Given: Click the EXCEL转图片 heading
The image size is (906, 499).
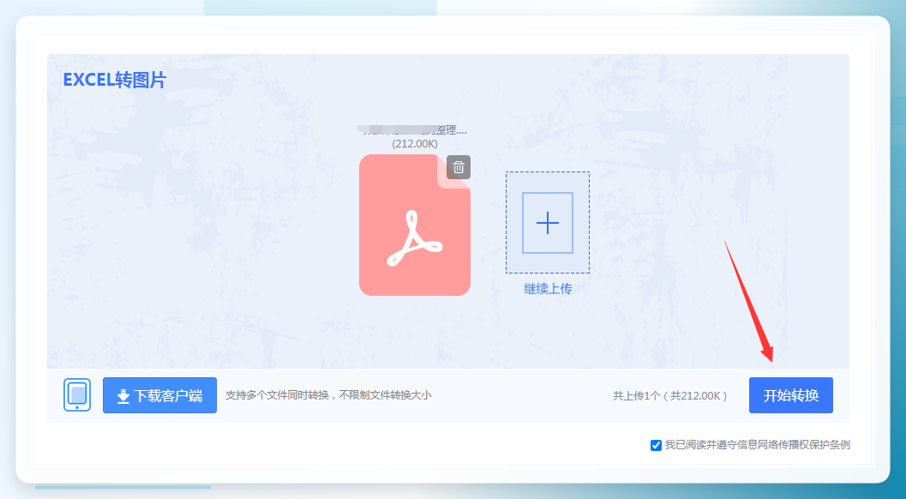Looking at the screenshot, I should (114, 80).
